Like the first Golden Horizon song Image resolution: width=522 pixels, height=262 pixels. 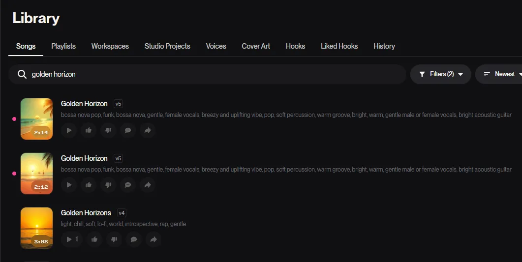[89, 130]
